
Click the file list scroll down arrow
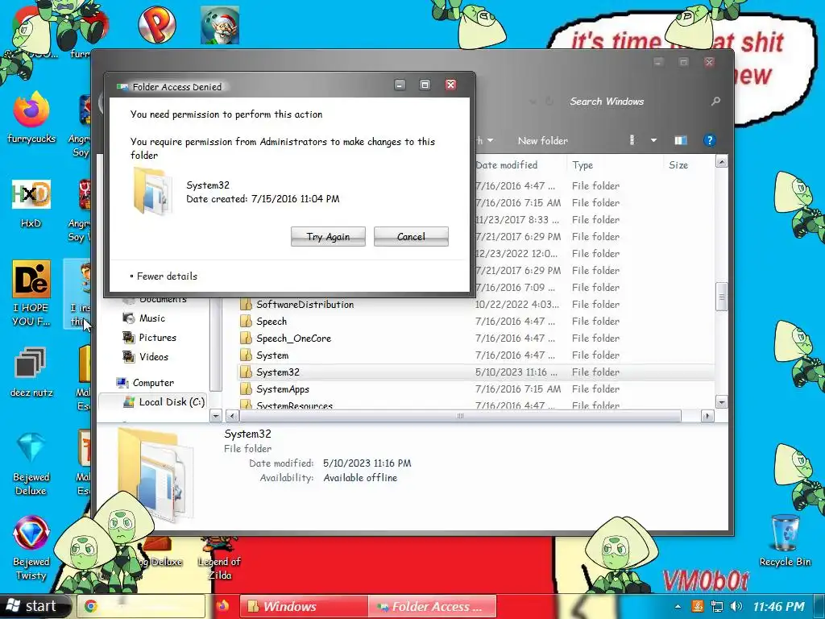(x=721, y=402)
